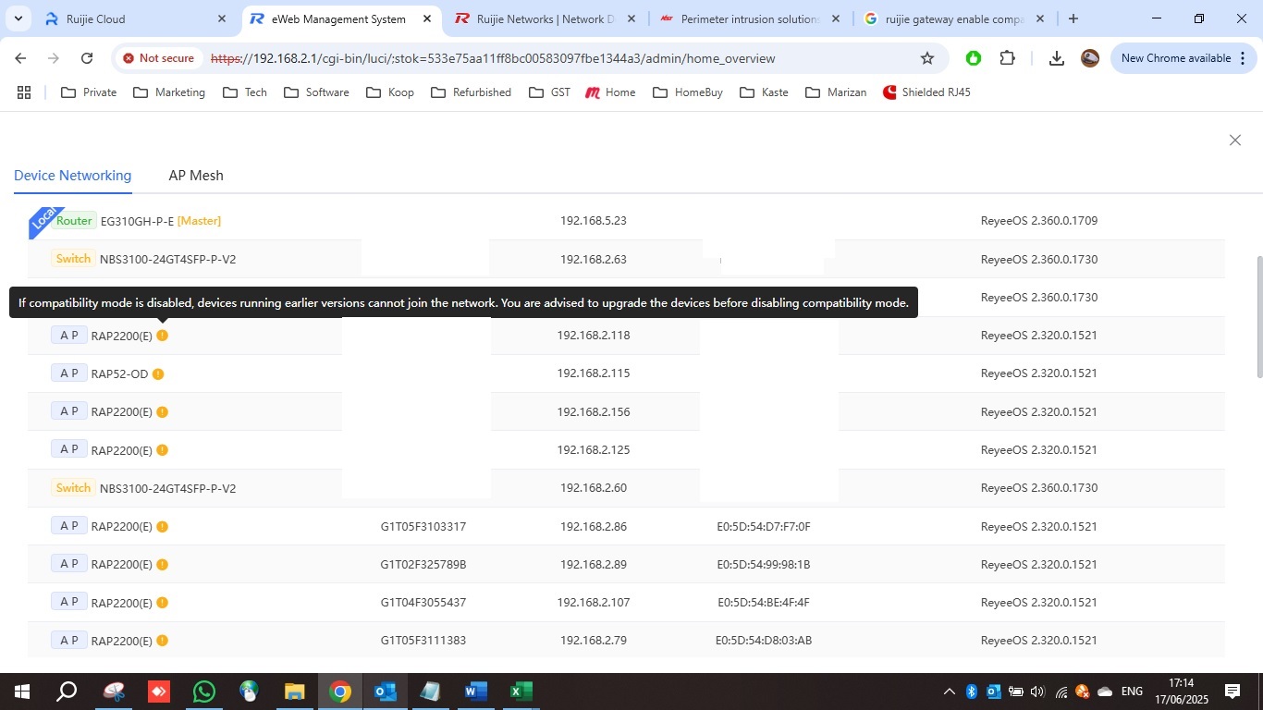Click Switch tag on the 192.168.2.60 row
This screenshot has width=1263, height=710.
[73, 488]
